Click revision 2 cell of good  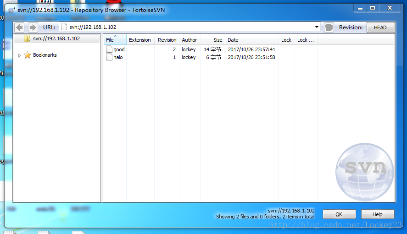[x=174, y=49]
